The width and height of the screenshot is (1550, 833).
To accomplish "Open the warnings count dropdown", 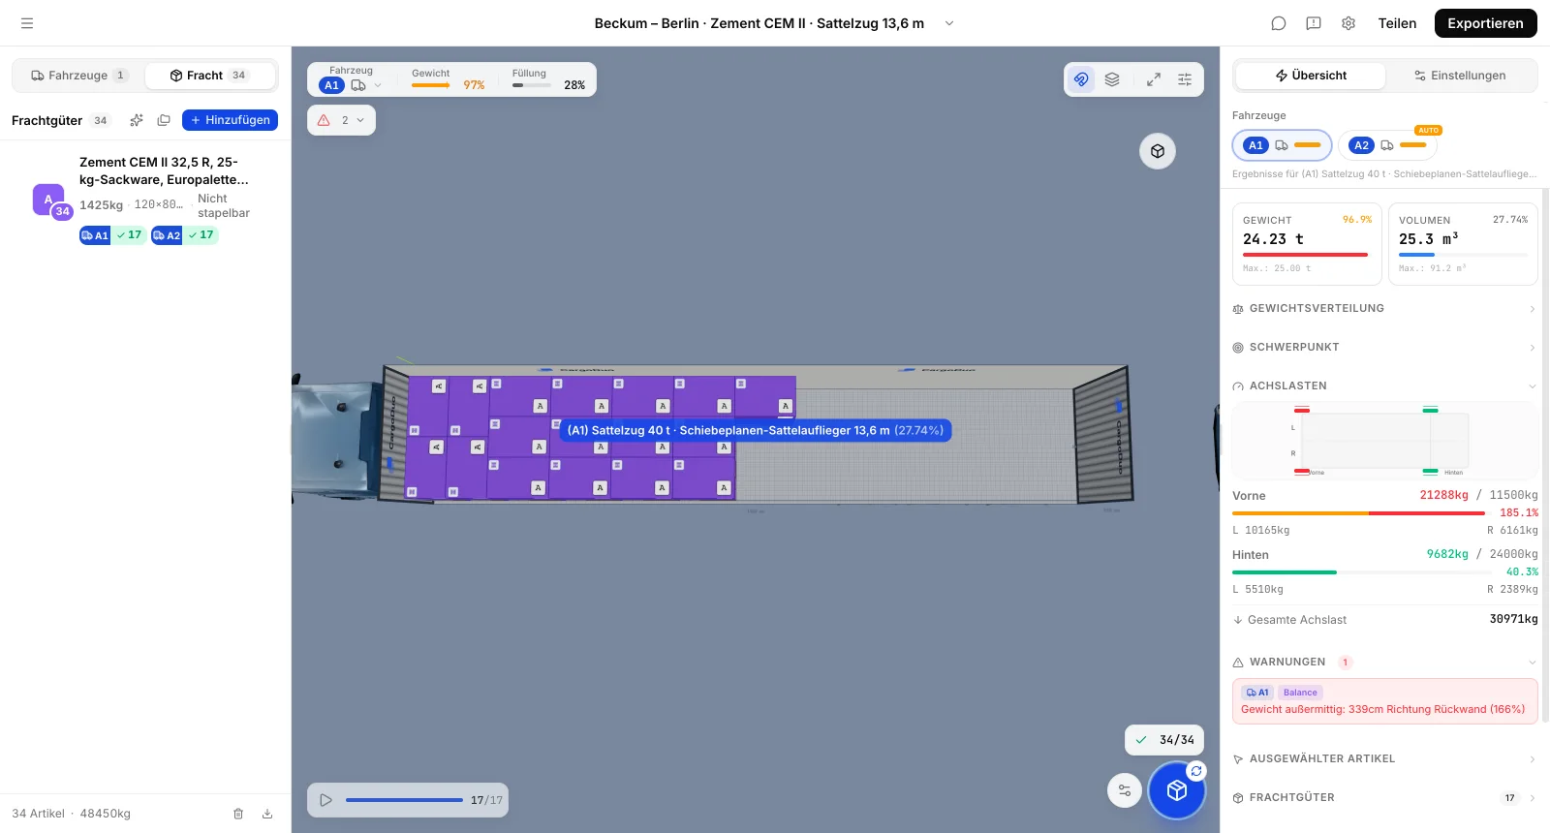I will coord(341,120).
